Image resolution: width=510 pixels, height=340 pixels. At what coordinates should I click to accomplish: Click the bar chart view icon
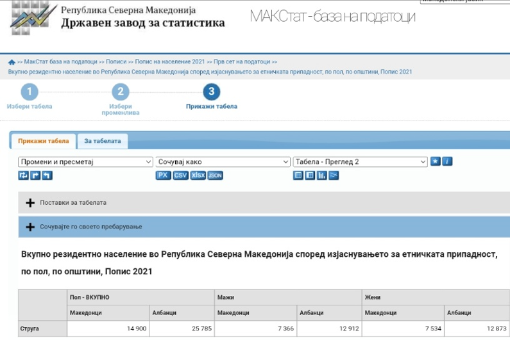(321, 175)
